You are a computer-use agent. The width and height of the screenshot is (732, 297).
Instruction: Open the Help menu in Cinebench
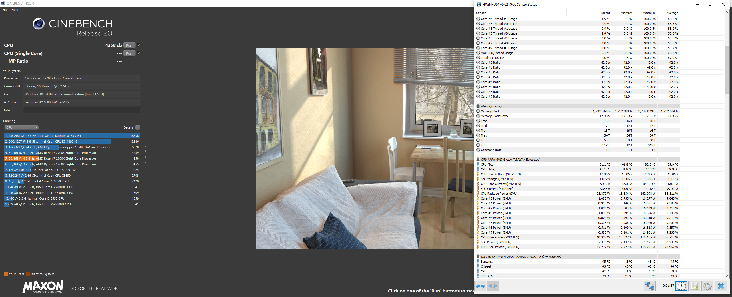click(x=15, y=10)
